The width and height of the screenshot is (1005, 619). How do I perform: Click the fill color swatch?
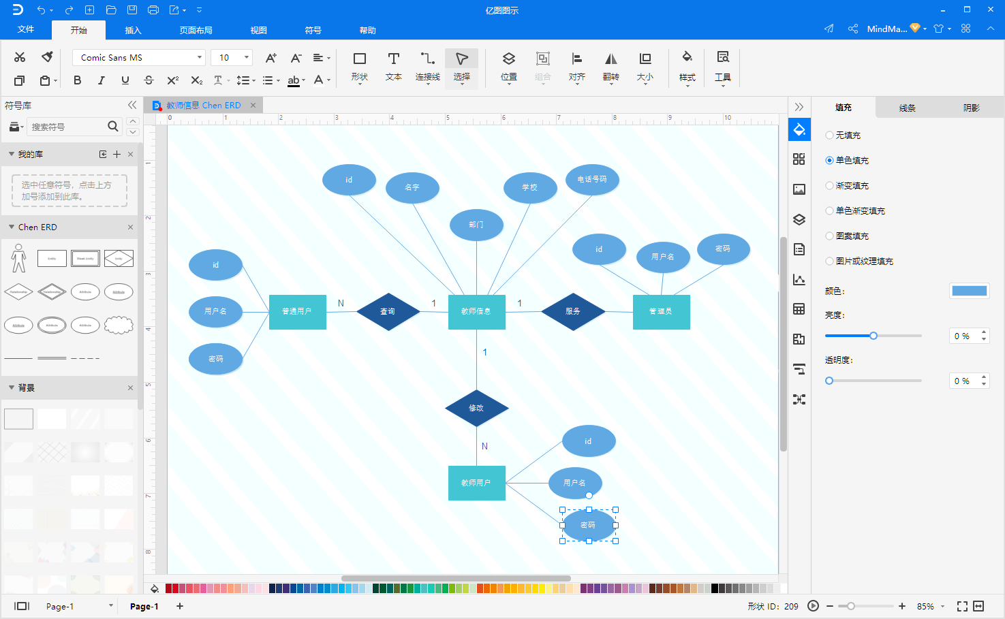click(969, 291)
